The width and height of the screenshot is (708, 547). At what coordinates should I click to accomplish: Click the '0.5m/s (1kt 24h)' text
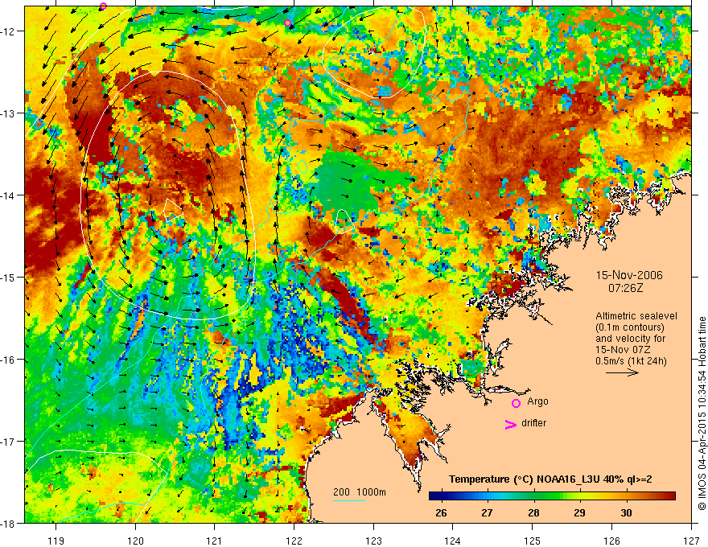(x=631, y=361)
